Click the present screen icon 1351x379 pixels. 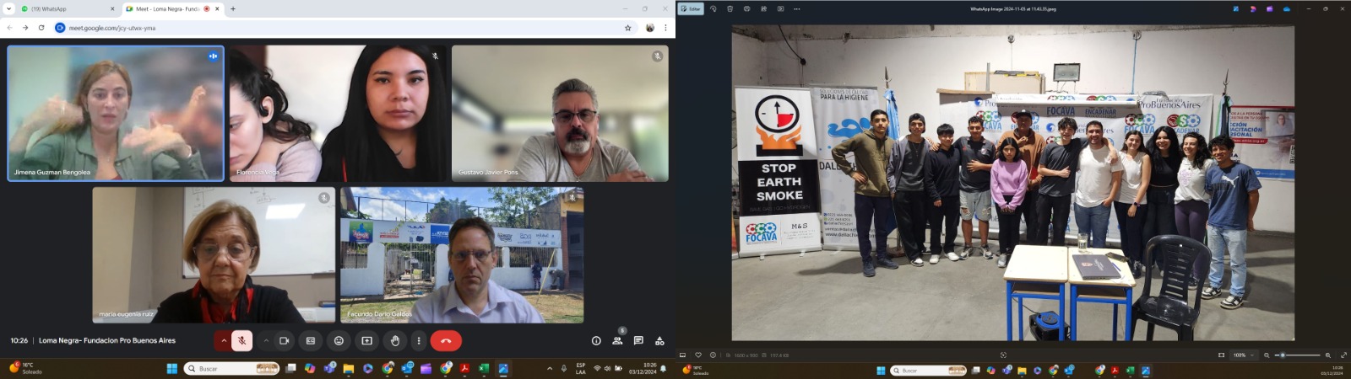coord(366,341)
